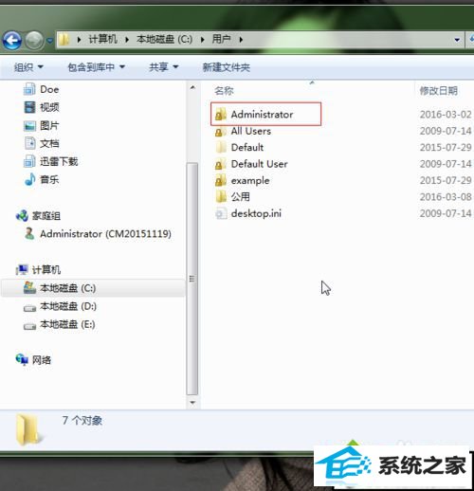
Task: Select the Administrator folder icon
Action: 221,114
